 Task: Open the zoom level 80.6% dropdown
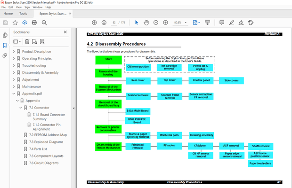(x=180, y=23)
